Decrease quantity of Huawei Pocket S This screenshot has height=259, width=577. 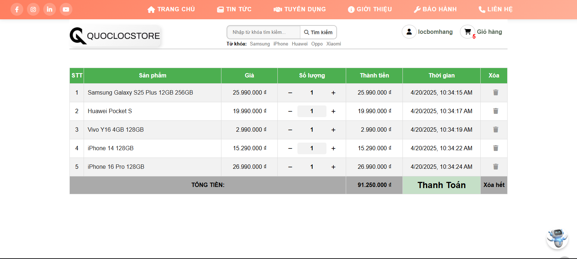(290, 111)
